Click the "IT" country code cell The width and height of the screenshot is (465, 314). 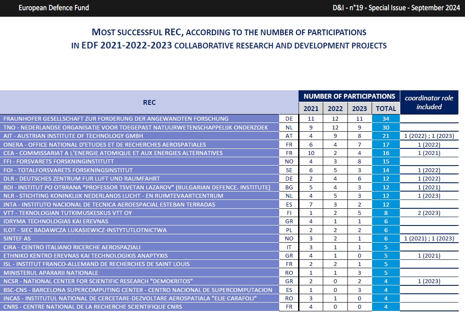pos(289,248)
